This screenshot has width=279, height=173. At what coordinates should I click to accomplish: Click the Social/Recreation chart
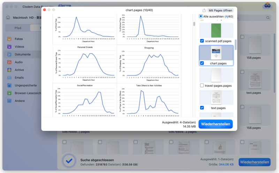tap(85, 100)
